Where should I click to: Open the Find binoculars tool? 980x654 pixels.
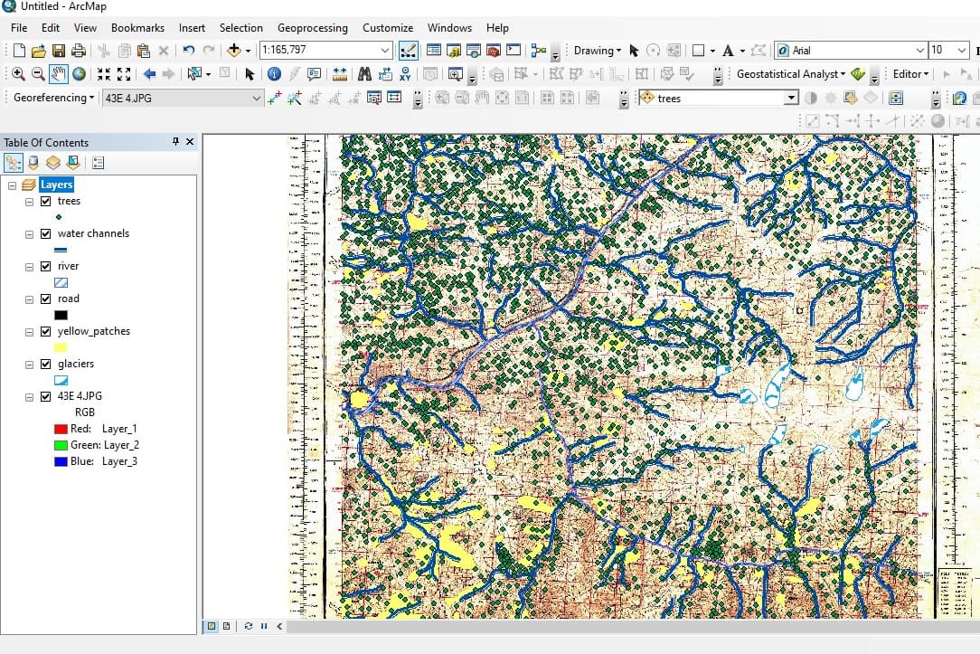[x=364, y=74]
